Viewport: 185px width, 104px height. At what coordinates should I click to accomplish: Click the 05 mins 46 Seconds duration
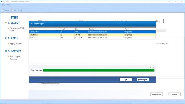[x=98, y=38]
